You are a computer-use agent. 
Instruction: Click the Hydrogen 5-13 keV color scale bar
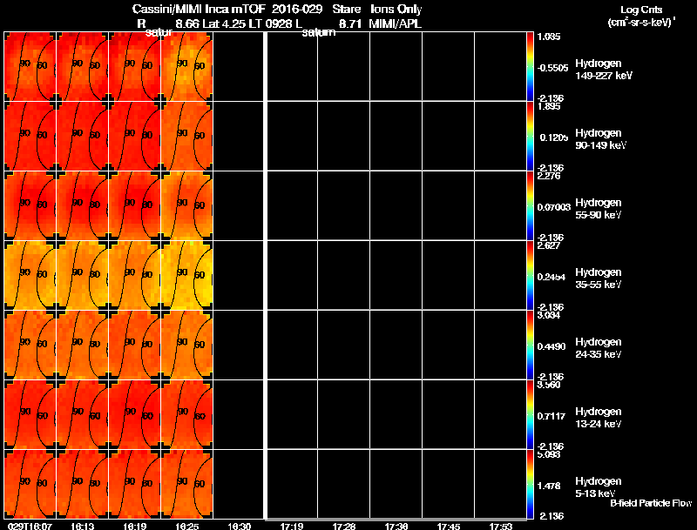(x=530, y=484)
